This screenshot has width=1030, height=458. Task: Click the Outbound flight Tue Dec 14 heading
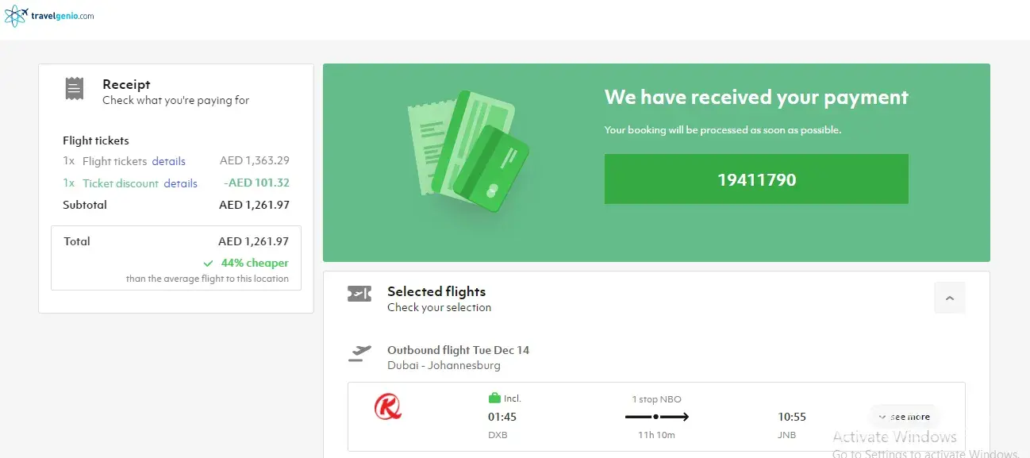point(458,350)
